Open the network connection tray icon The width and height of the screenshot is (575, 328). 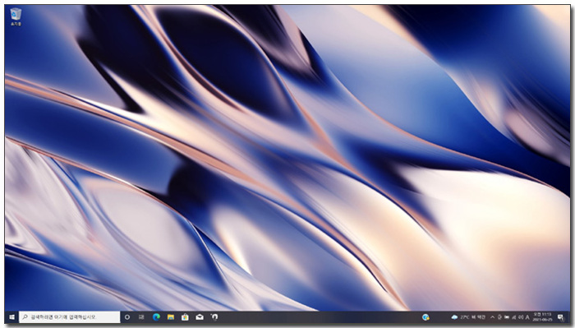(x=514, y=317)
